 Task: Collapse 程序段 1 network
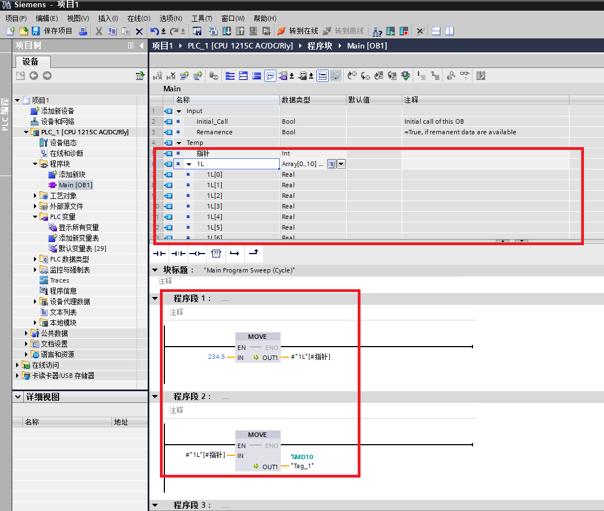155,298
